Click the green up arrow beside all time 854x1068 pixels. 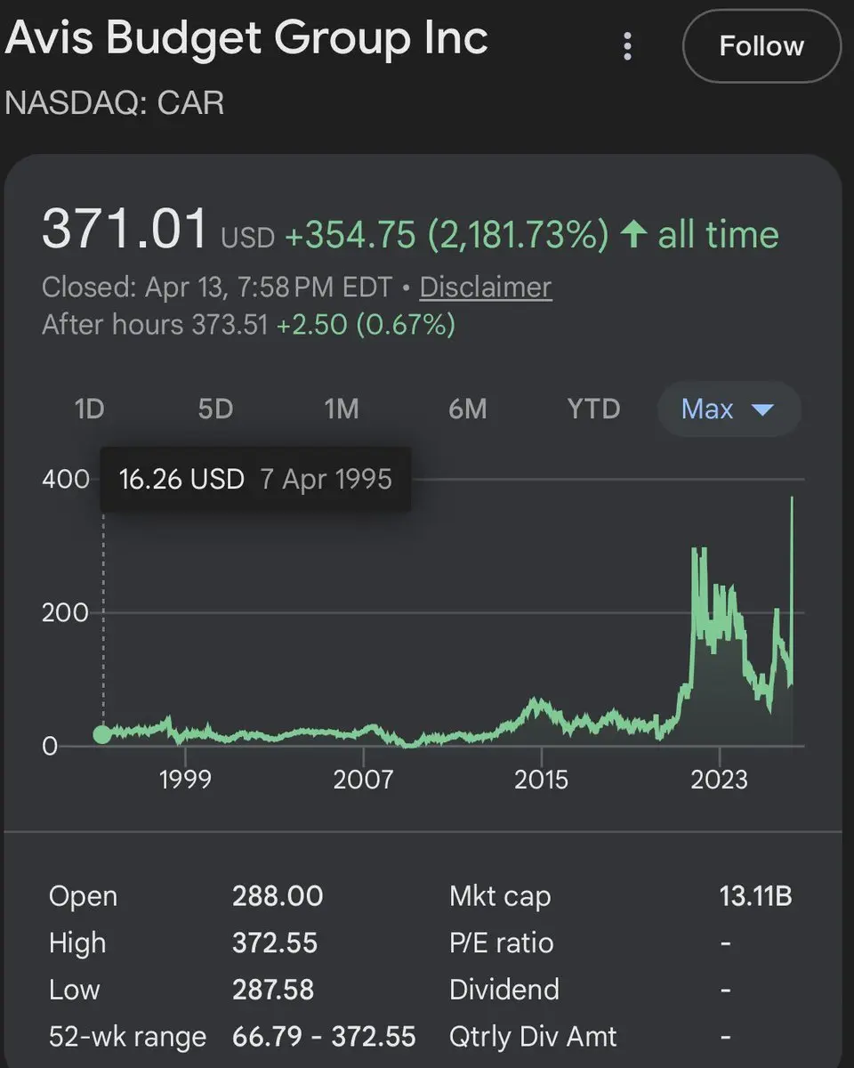click(632, 235)
